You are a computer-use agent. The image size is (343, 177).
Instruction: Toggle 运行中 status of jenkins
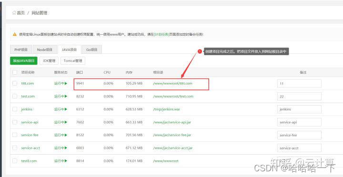(x=61, y=109)
